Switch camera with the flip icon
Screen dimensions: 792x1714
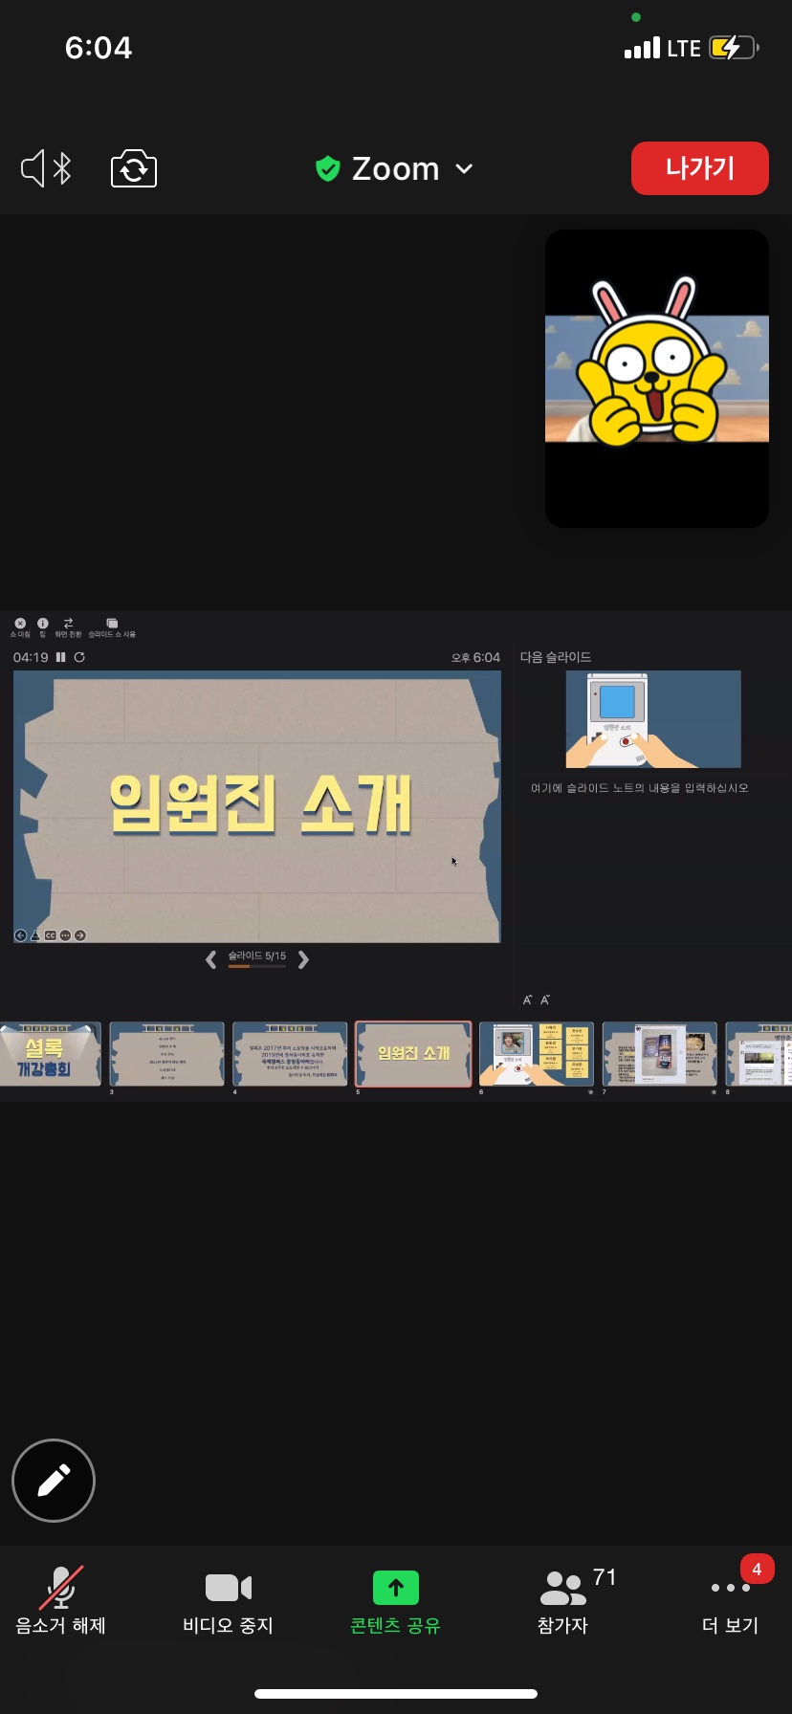pos(134,169)
